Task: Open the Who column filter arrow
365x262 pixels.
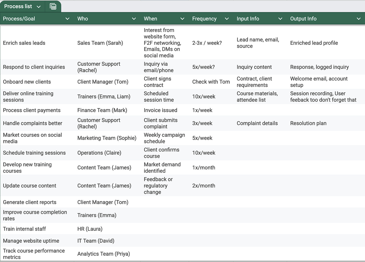Action: 134,19
